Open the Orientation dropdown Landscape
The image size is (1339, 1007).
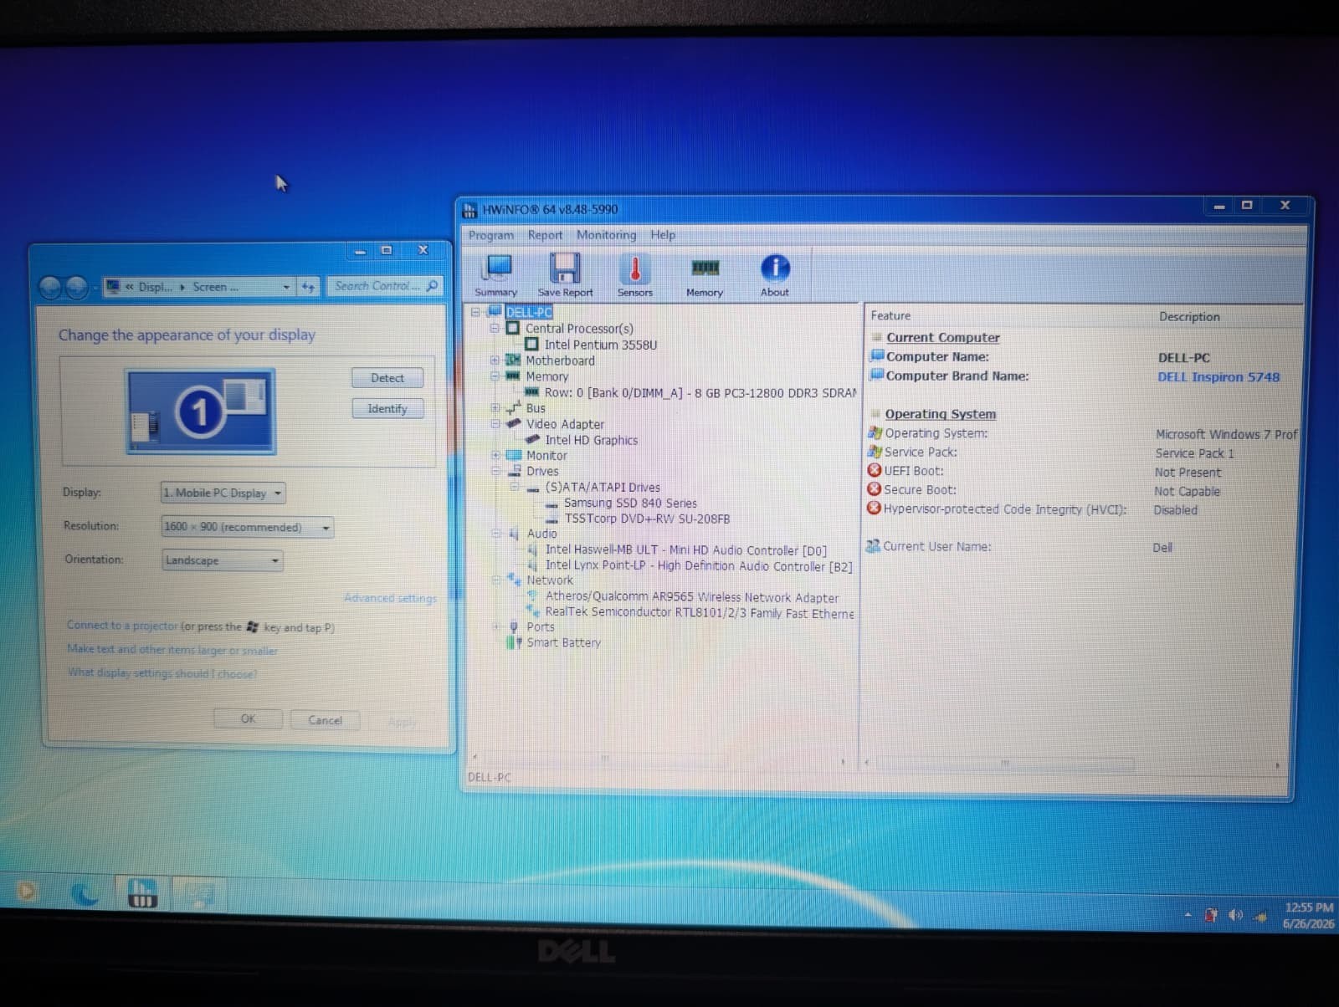(222, 560)
